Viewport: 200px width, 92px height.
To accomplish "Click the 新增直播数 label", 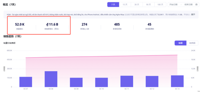I will click(x=150, y=29).
